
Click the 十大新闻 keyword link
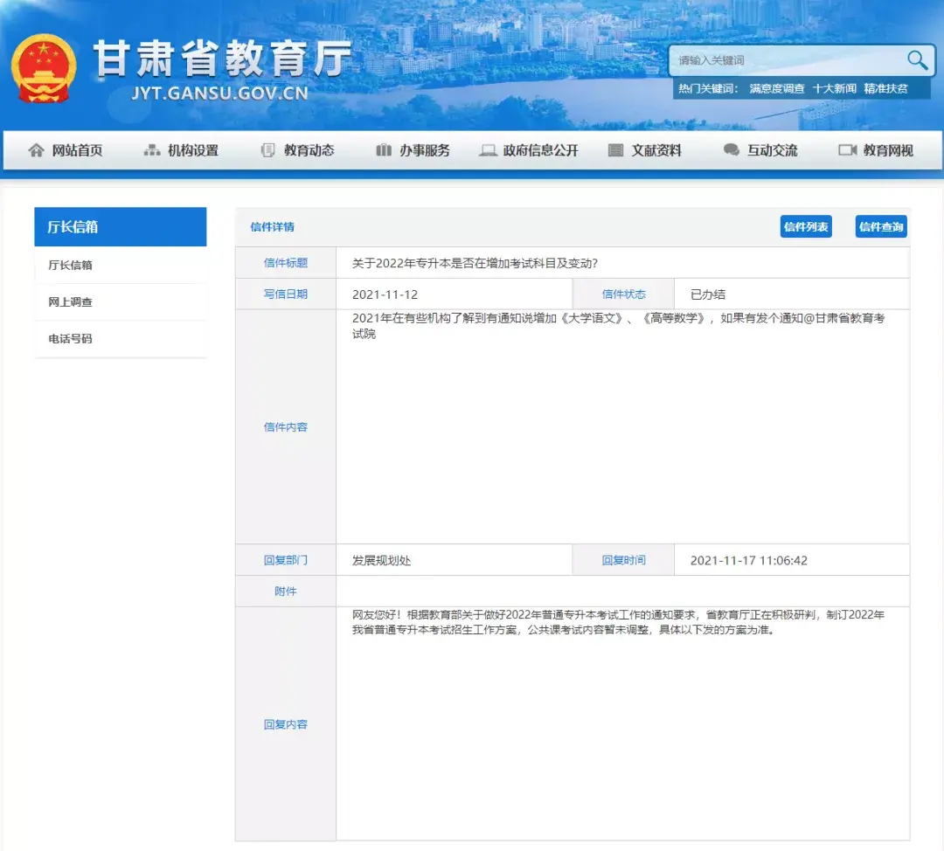pos(835,88)
